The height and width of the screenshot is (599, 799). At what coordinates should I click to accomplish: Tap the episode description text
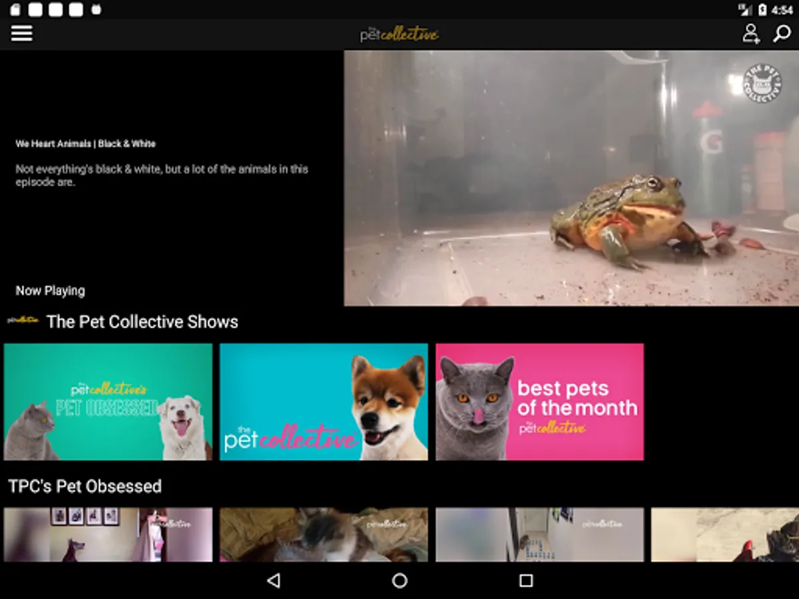click(x=162, y=176)
